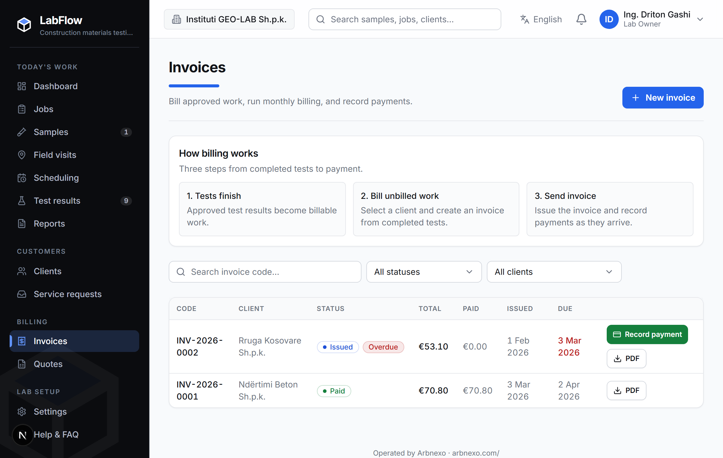Click the LabFlow cube logo
723x458 pixels.
24,24
